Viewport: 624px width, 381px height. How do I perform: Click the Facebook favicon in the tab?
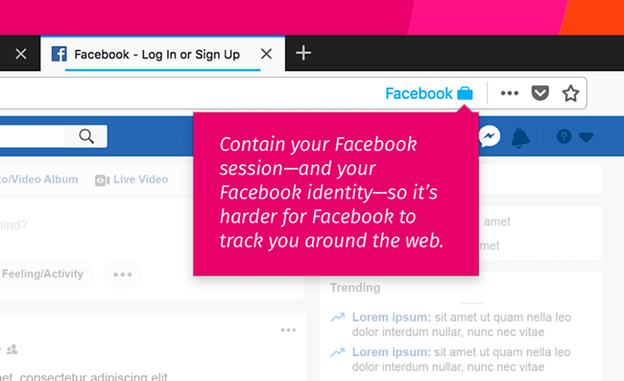click(x=59, y=54)
